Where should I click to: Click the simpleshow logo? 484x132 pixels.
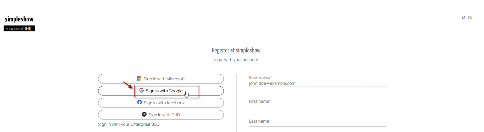coord(19,19)
